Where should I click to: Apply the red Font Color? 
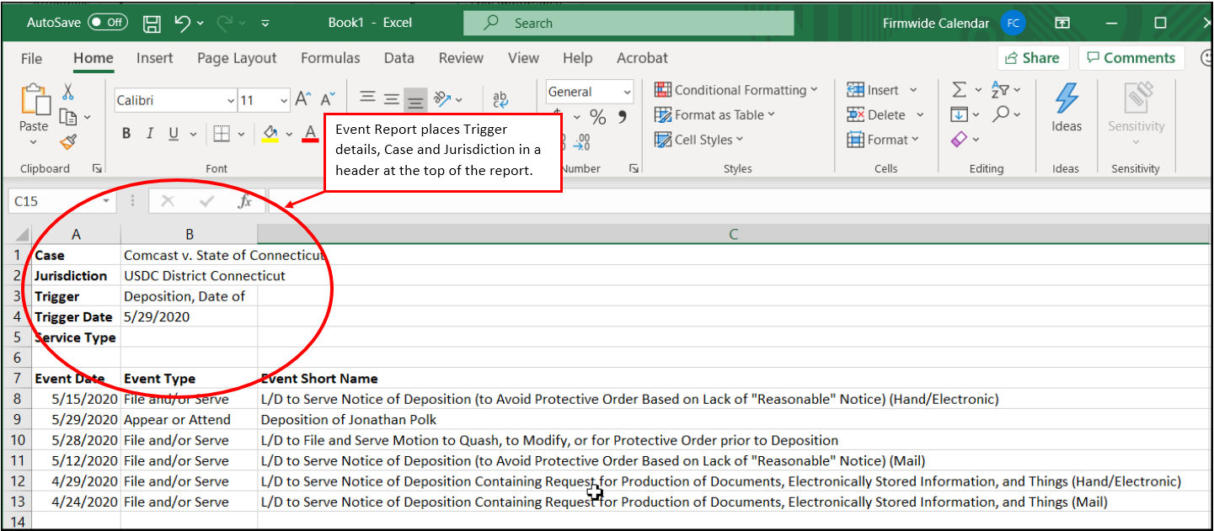click(x=310, y=134)
